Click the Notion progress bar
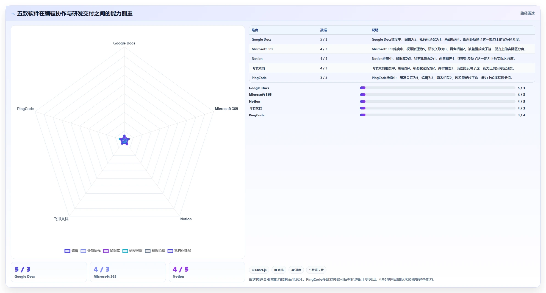The width and height of the screenshot is (546, 293). pyautogui.click(x=437, y=102)
